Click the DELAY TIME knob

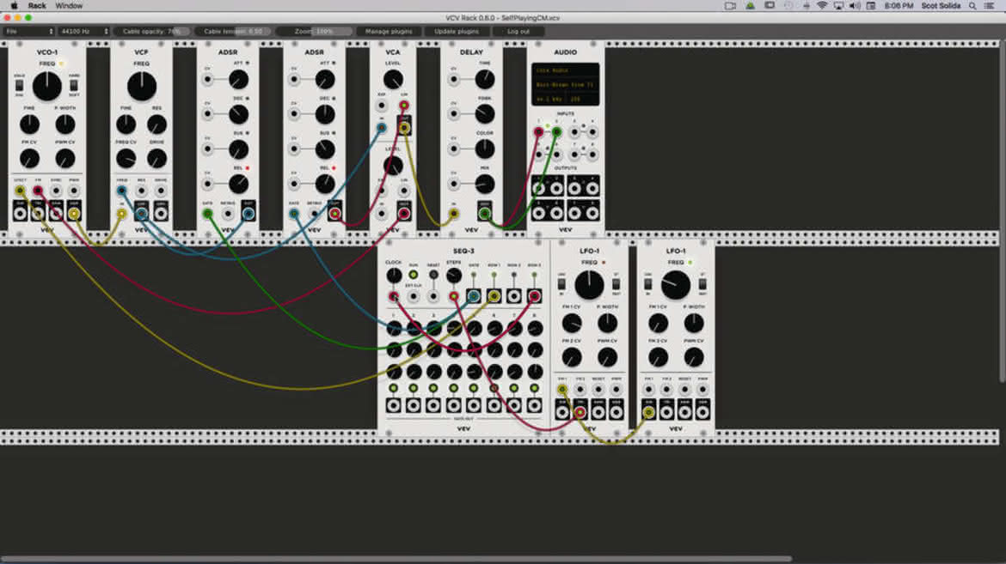point(485,80)
